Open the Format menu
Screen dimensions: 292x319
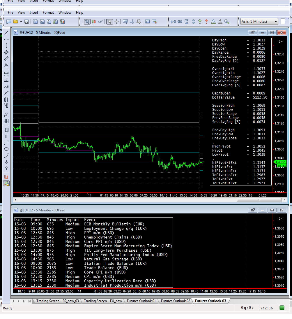[x=48, y=13]
